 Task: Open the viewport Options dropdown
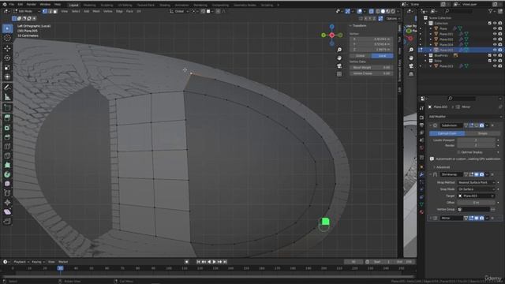coord(393,19)
